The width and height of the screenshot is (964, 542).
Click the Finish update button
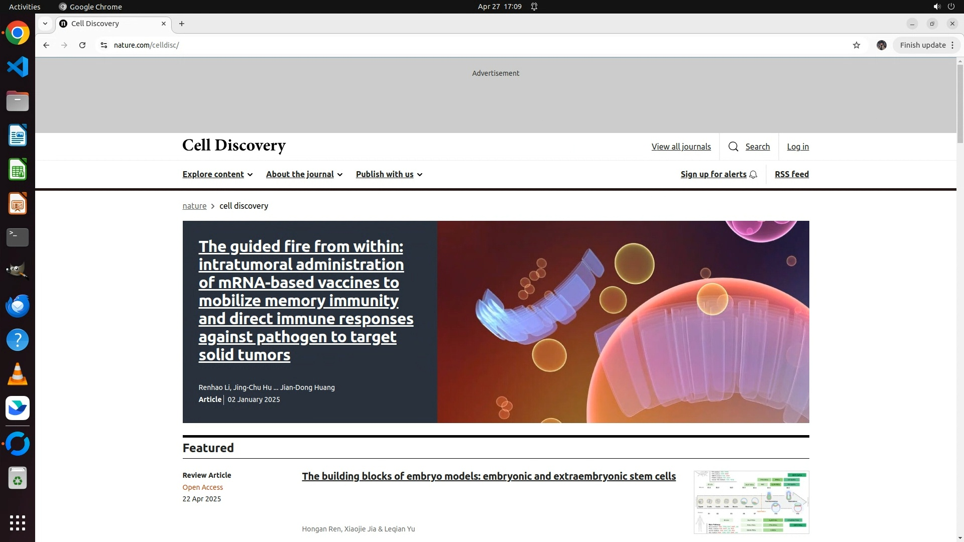(922, 45)
